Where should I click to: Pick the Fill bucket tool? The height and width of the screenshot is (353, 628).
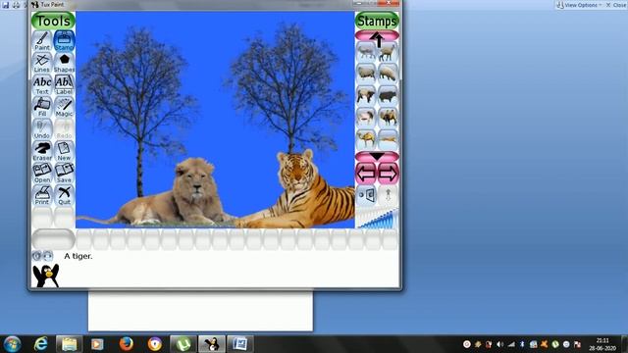(x=42, y=107)
